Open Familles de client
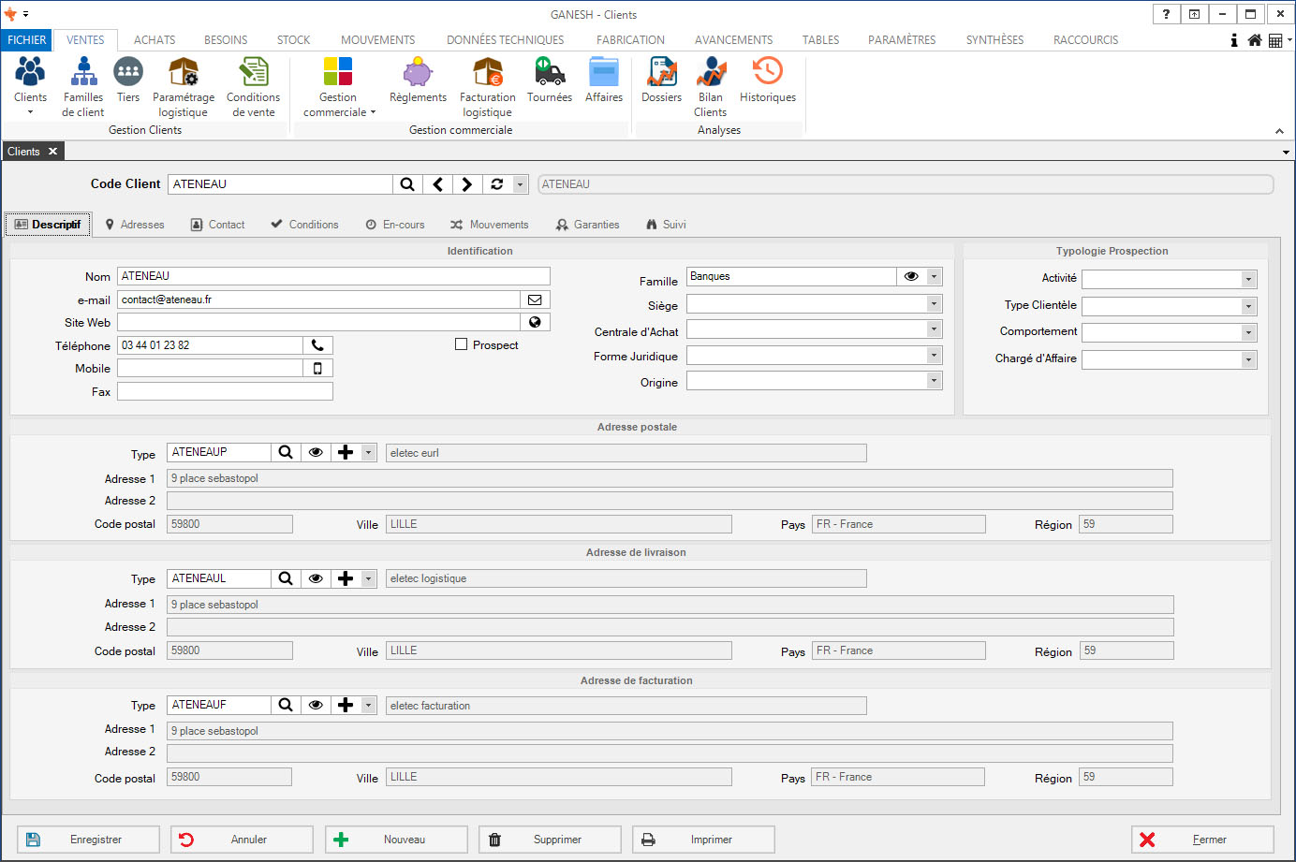This screenshot has height=862, width=1296. coord(83,86)
